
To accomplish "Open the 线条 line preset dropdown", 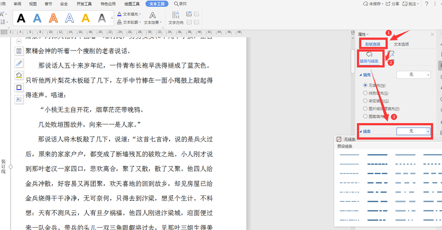I will coord(413,131).
